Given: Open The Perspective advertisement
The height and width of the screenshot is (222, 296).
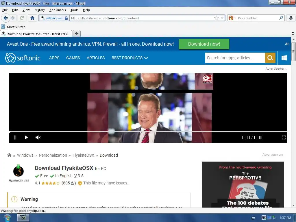Looking at the screenshot, I should (x=243, y=184).
